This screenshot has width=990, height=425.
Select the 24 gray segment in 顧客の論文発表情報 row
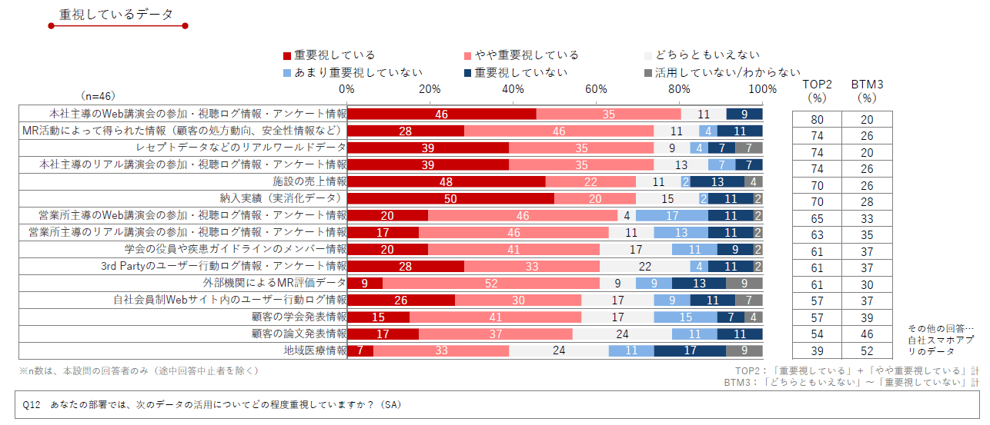(x=622, y=334)
